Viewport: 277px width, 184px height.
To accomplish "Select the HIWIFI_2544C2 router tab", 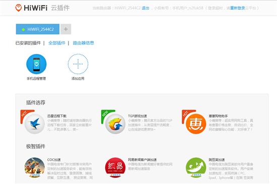I will click(x=38, y=29).
